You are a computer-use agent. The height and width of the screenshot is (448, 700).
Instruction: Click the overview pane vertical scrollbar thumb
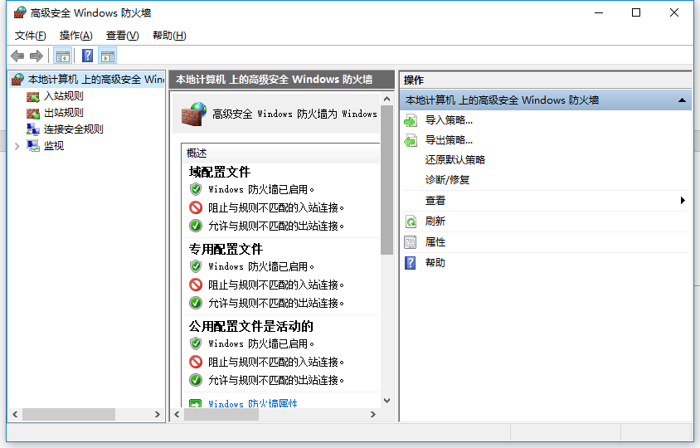(x=387, y=180)
